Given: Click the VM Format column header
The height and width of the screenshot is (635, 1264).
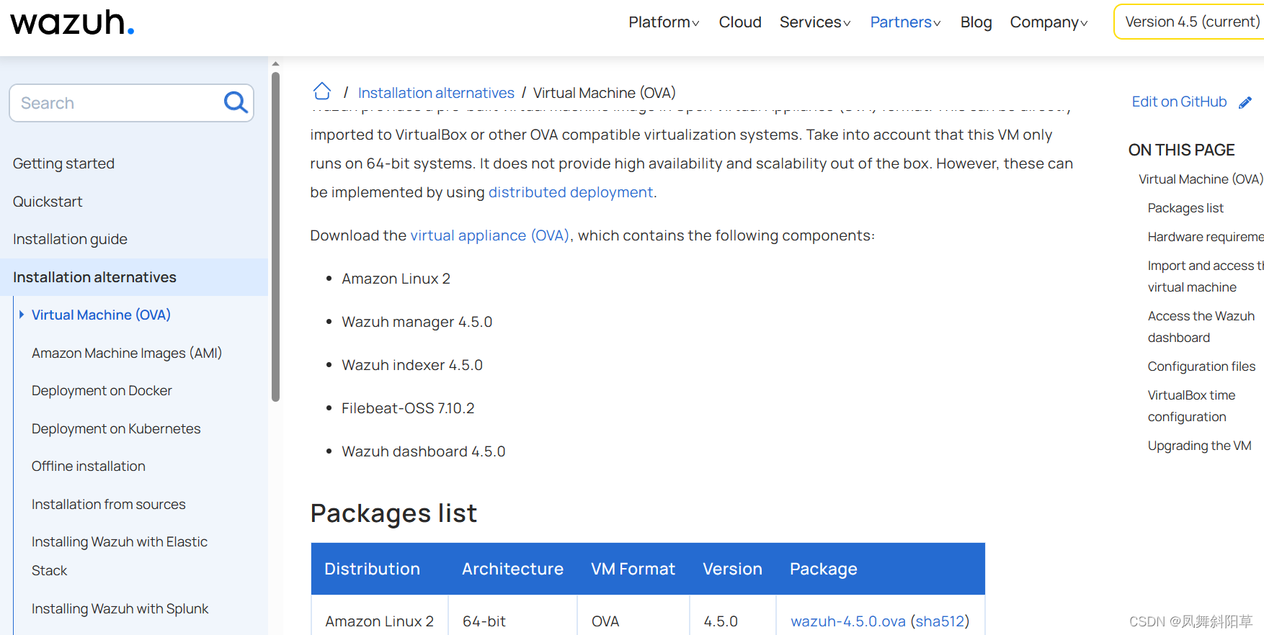Looking at the screenshot, I should [633, 569].
